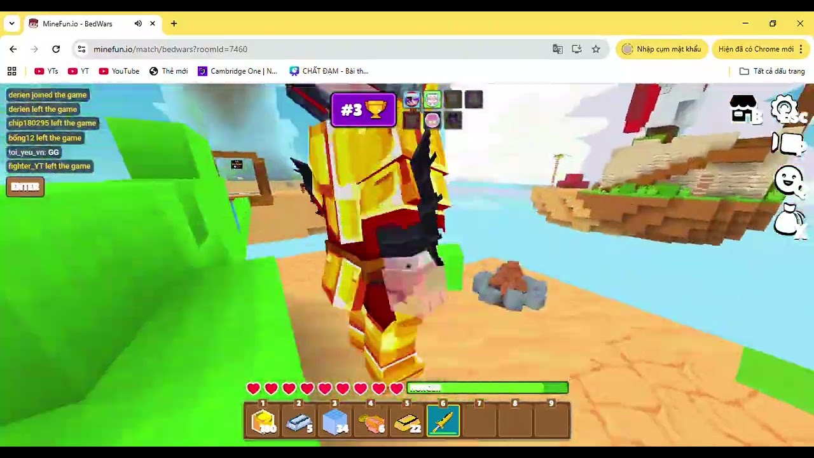814x458 pixels.
Task: Click the ENTER chat button
Action: [25, 187]
